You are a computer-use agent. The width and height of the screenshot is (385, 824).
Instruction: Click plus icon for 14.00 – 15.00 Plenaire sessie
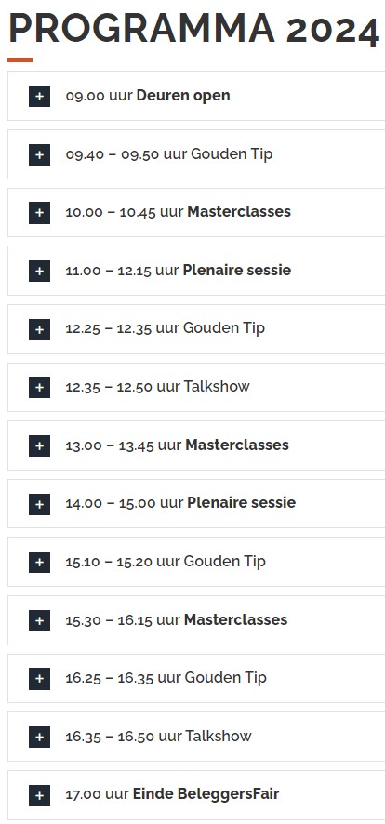(x=39, y=503)
